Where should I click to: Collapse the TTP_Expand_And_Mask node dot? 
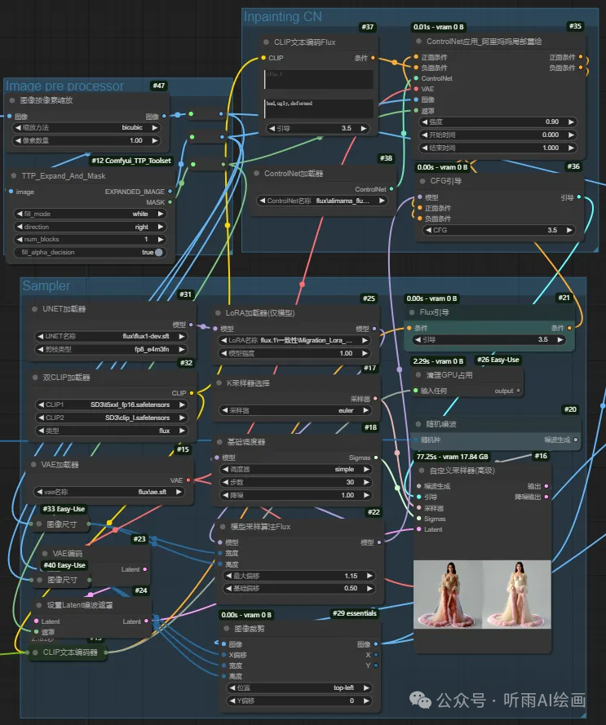pos(13,176)
